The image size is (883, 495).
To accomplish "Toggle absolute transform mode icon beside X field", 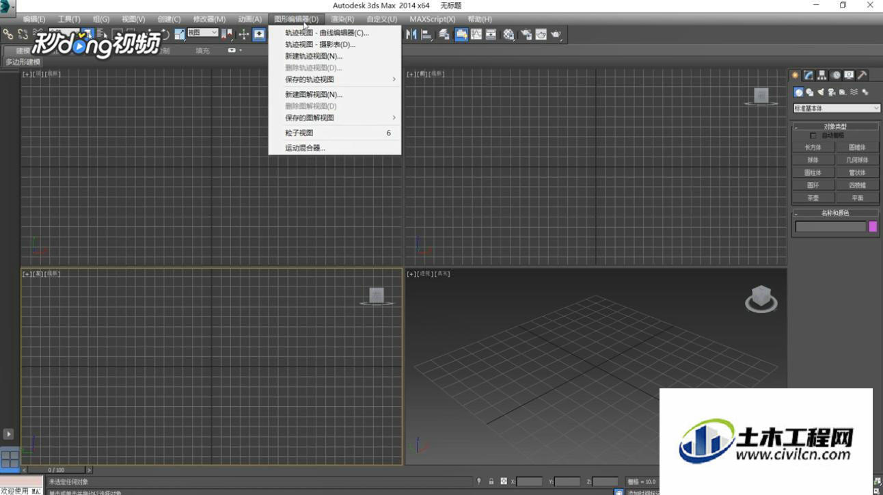I will pyautogui.click(x=504, y=481).
